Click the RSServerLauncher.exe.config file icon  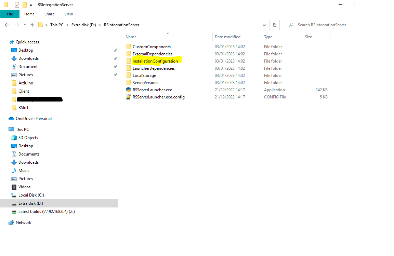pos(129,97)
